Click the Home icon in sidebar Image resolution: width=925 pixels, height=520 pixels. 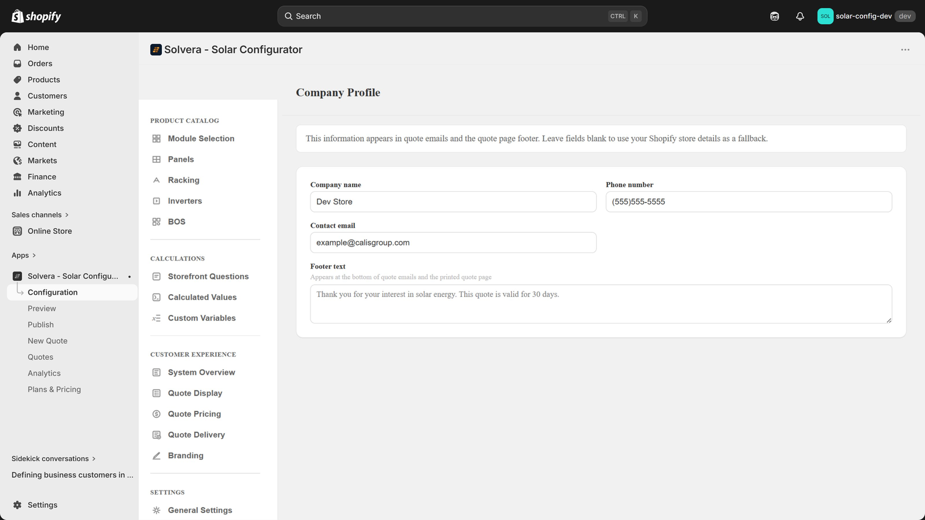coord(17,47)
